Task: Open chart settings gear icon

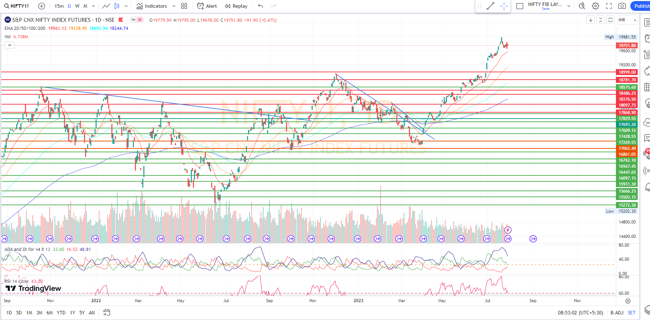Action: [x=596, y=6]
